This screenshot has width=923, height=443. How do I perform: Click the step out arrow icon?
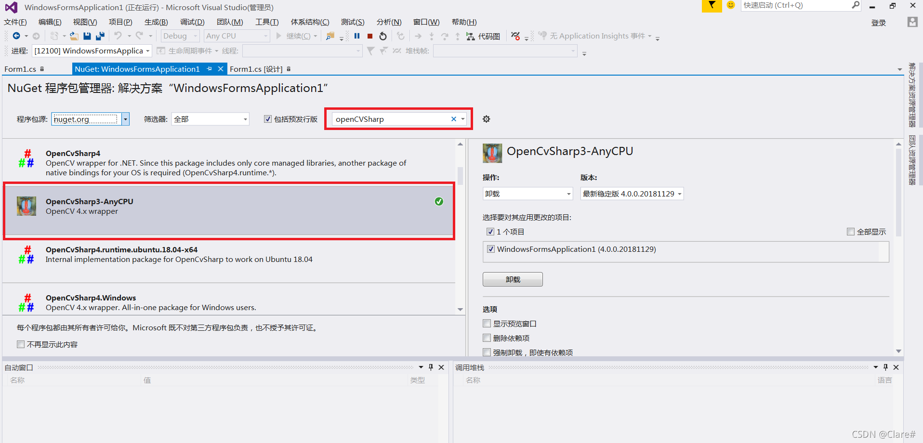458,36
